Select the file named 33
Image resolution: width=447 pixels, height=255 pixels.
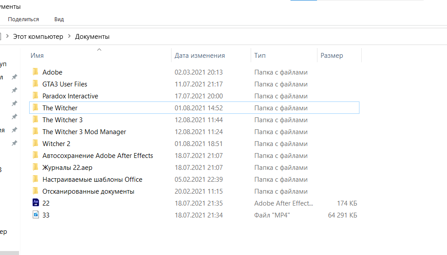click(46, 215)
